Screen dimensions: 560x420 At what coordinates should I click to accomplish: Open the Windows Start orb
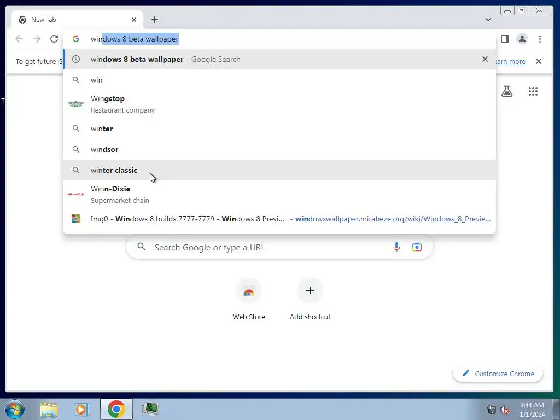click(15, 409)
